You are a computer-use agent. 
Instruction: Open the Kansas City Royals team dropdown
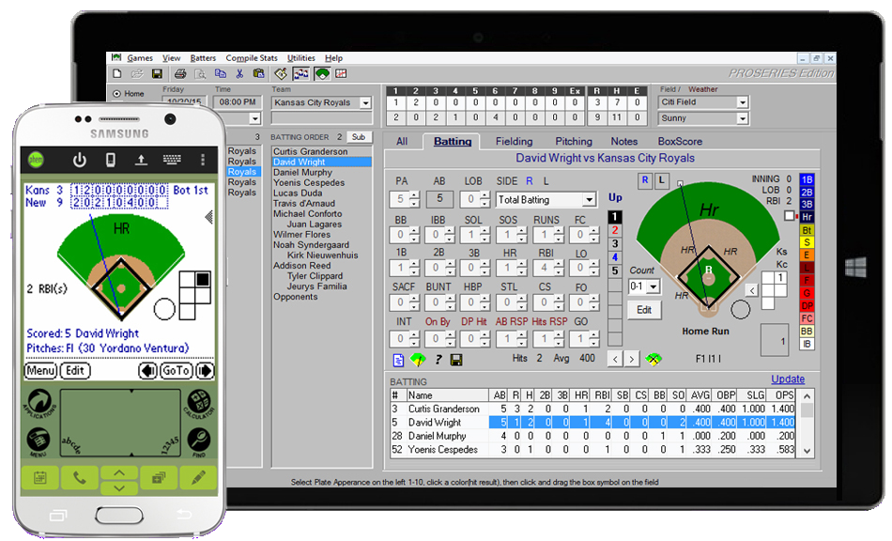click(x=366, y=103)
